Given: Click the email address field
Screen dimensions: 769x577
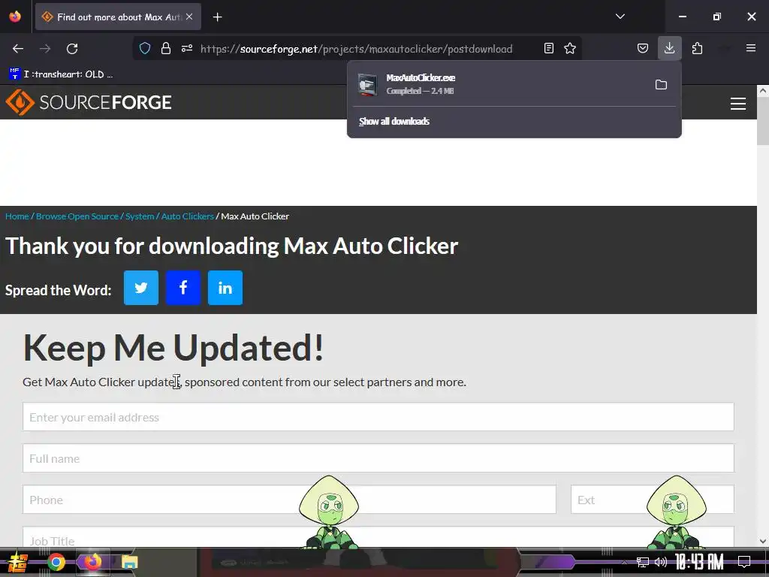Looking at the screenshot, I should tap(378, 417).
